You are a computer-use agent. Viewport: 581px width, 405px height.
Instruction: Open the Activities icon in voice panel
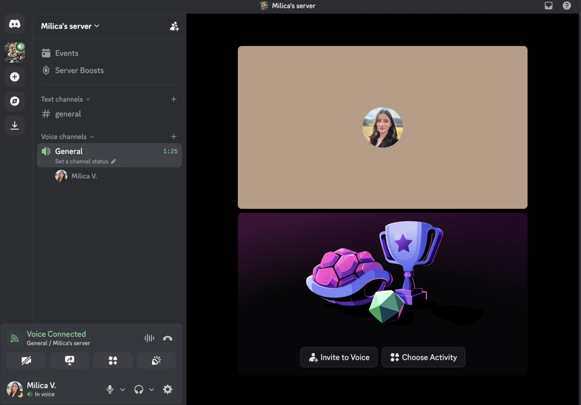click(x=112, y=360)
